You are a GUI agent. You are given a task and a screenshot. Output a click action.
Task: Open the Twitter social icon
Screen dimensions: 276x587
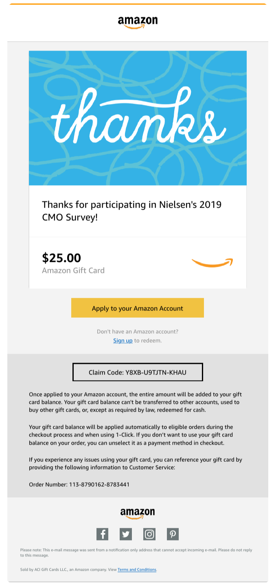click(126, 534)
